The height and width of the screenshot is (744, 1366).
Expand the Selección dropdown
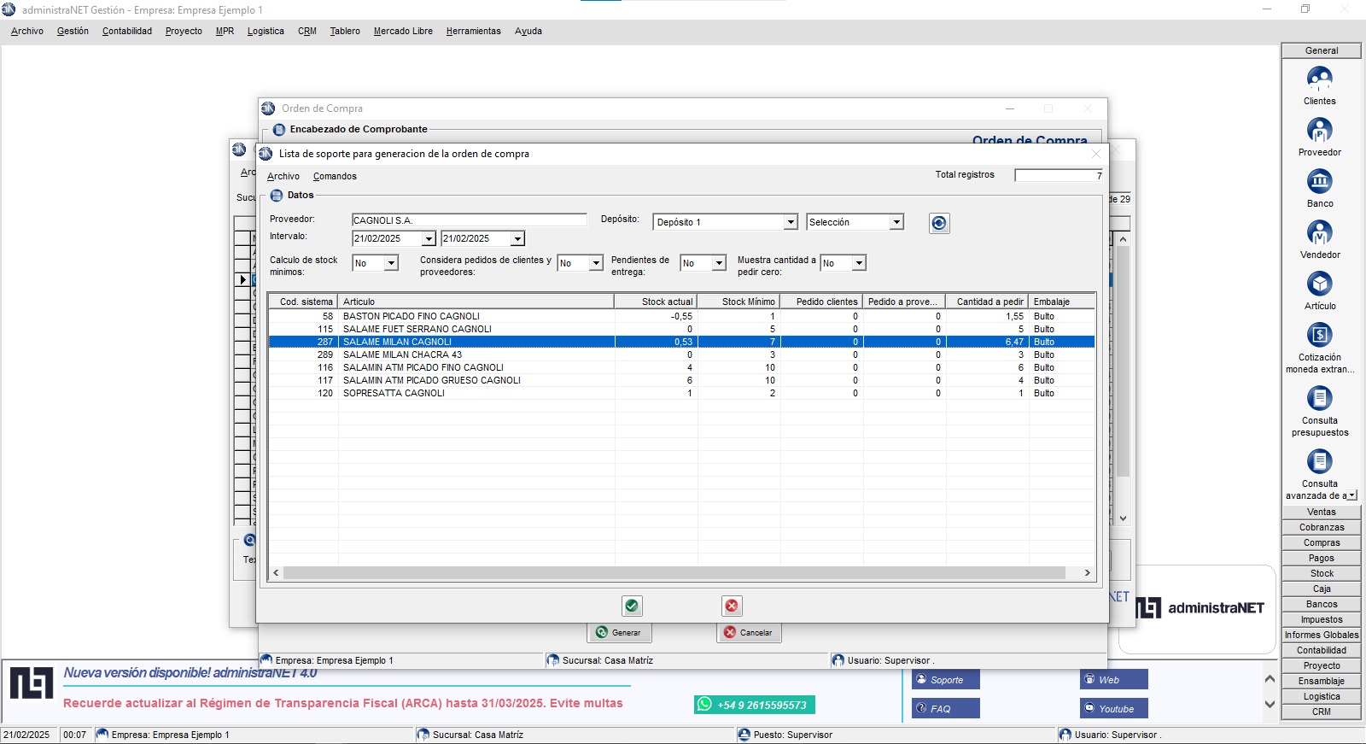coord(896,222)
